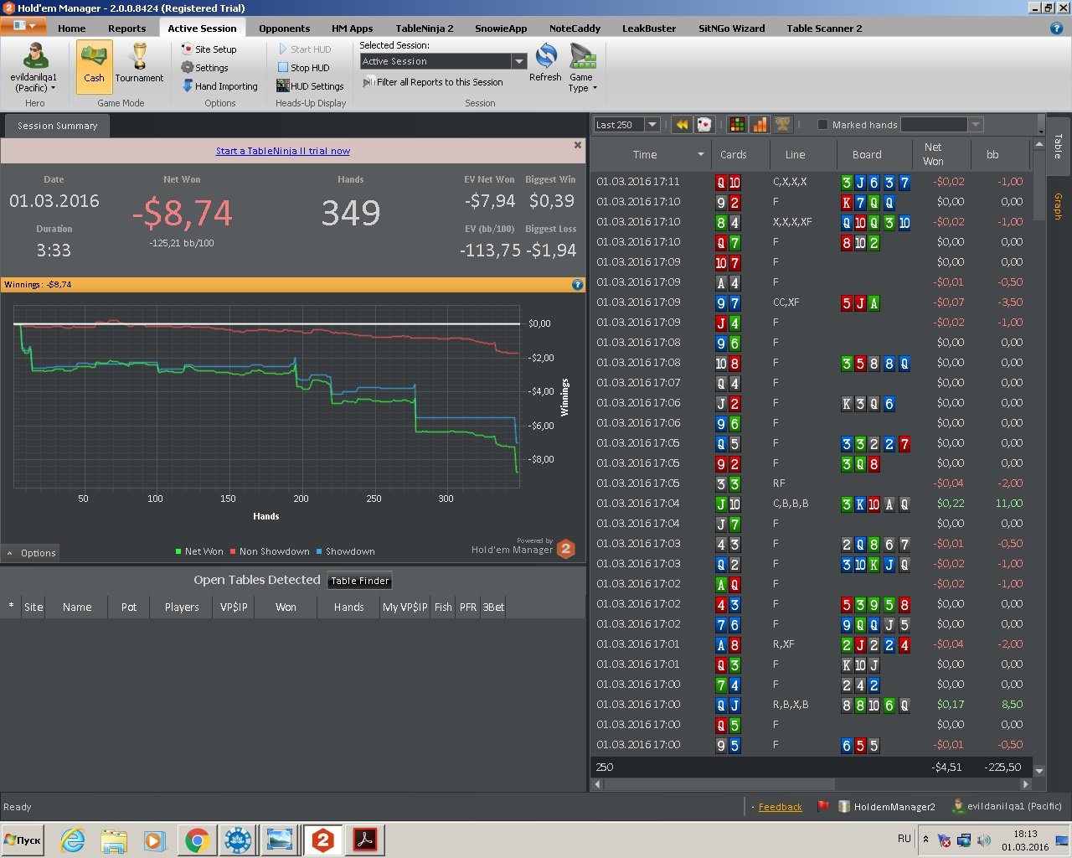Open Hand Importing
The image size is (1072, 858).
(219, 86)
